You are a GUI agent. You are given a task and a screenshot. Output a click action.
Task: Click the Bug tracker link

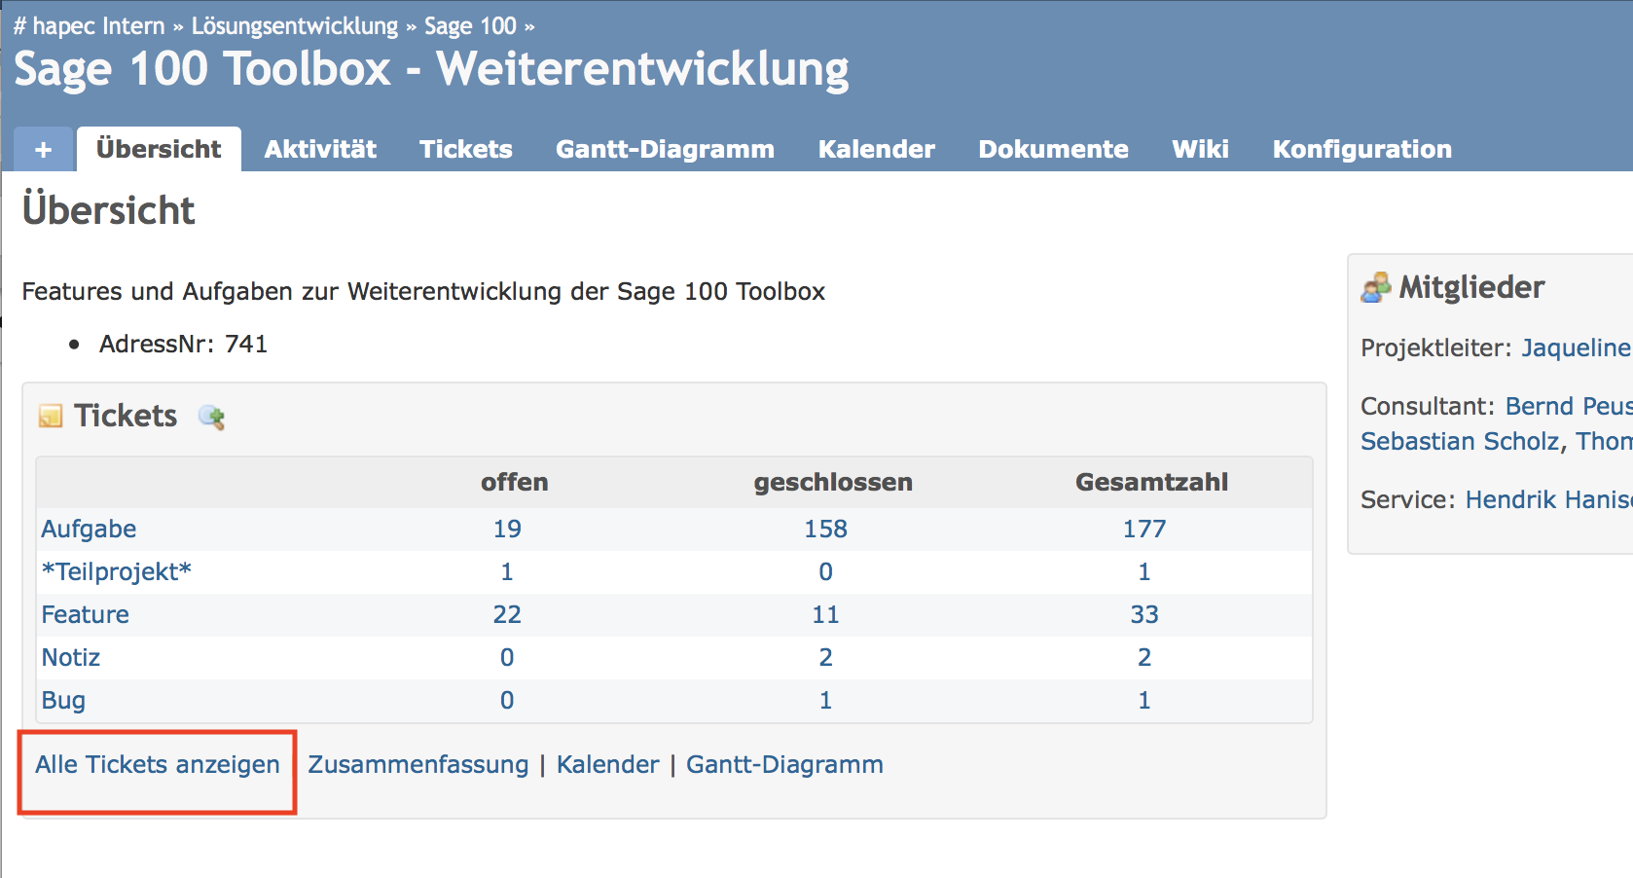pos(63,701)
